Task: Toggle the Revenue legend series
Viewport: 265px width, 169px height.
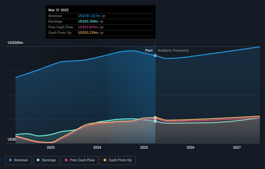Action: tap(18, 160)
